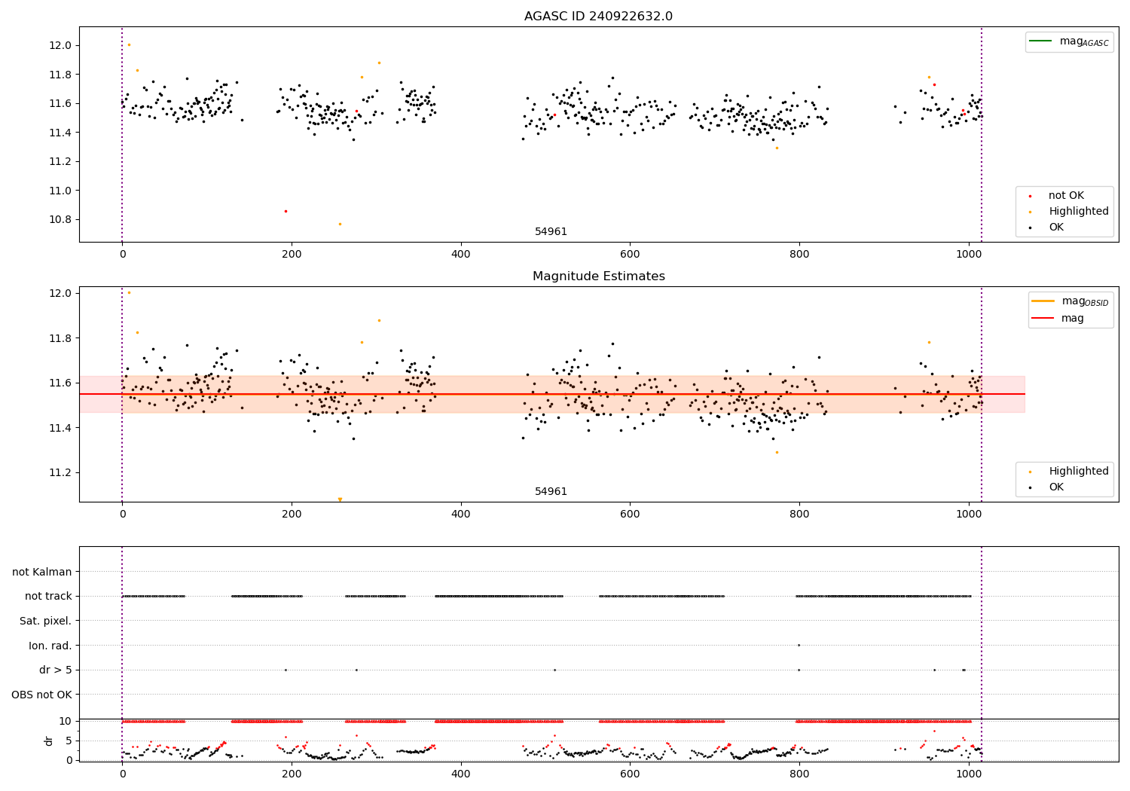1130x791 pixels.
Task: Click the '54961' label in the Magnitude Estimates plot
Action: tap(551, 492)
